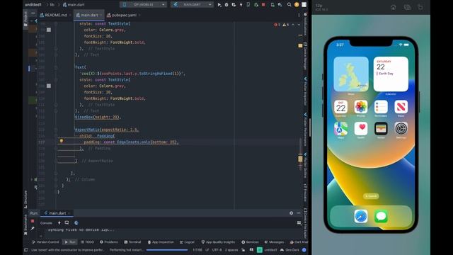The width and height of the screenshot is (453, 255).
Task: Open News app on iPhone simulator
Action: 401,107
